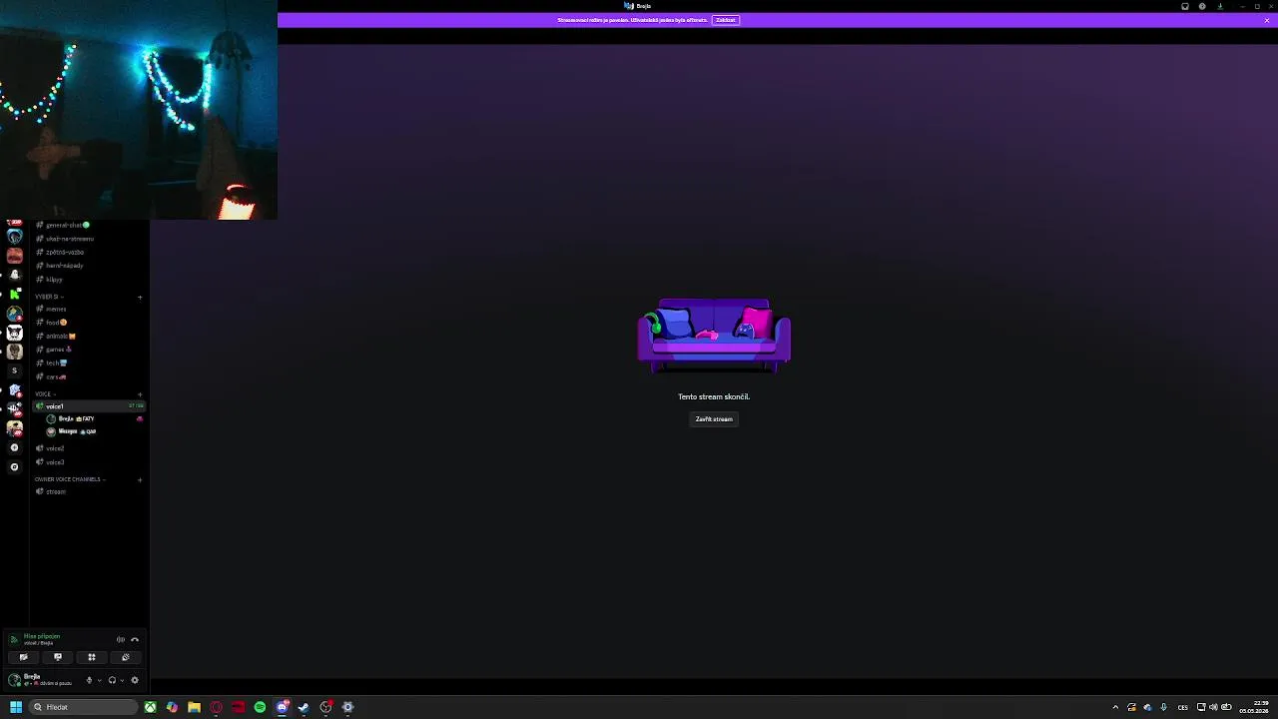Viewport: 1278px width, 719px height.
Task: Click the first user listed in voice1
Action: point(95,419)
